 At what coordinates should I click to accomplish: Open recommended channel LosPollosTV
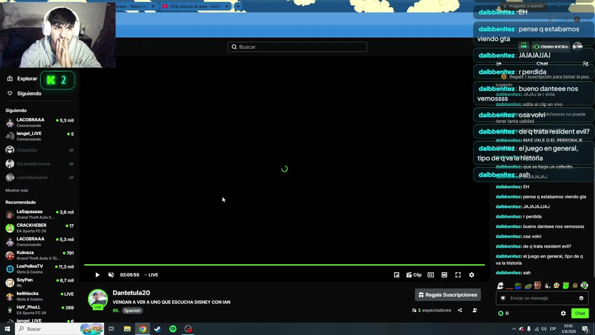pyautogui.click(x=40, y=269)
